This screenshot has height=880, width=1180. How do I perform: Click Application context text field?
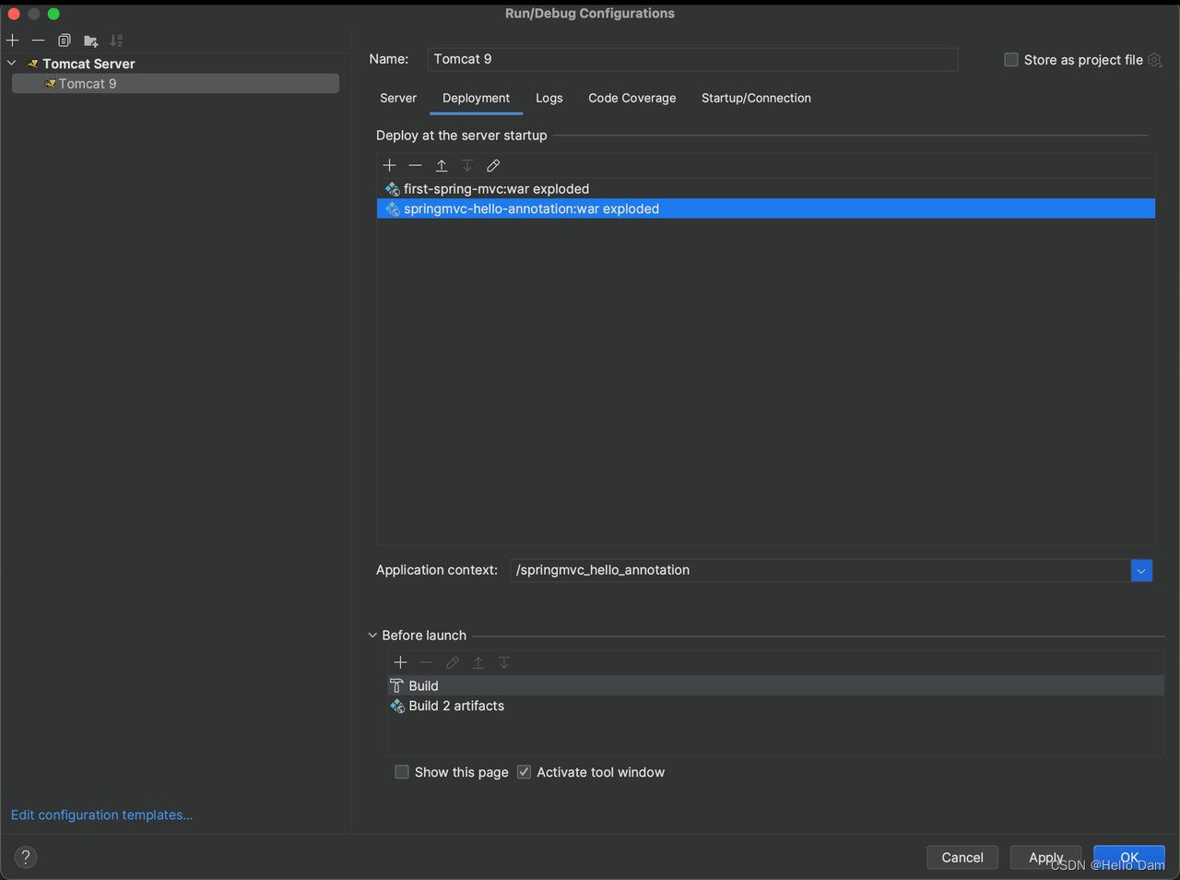820,570
